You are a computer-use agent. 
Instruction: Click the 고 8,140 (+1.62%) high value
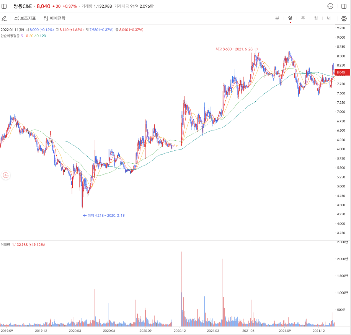coord(70,30)
